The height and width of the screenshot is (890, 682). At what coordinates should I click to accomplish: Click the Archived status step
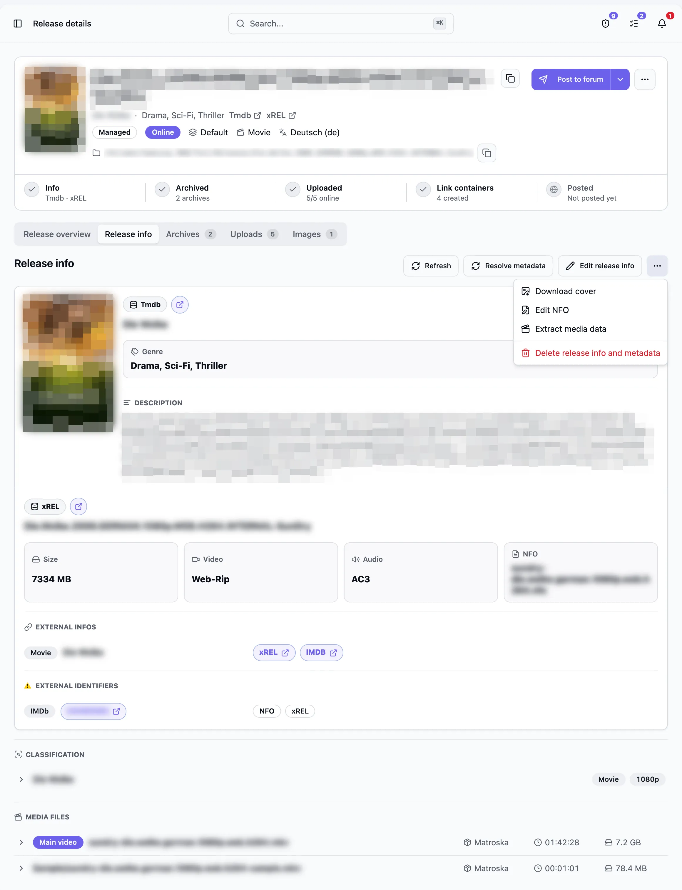pyautogui.click(x=182, y=193)
